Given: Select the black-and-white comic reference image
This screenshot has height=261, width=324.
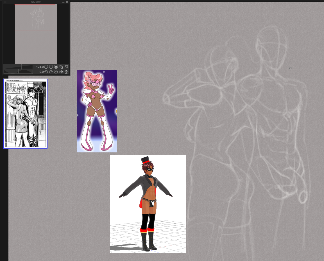Looking at the screenshot, I should [x=25, y=114].
